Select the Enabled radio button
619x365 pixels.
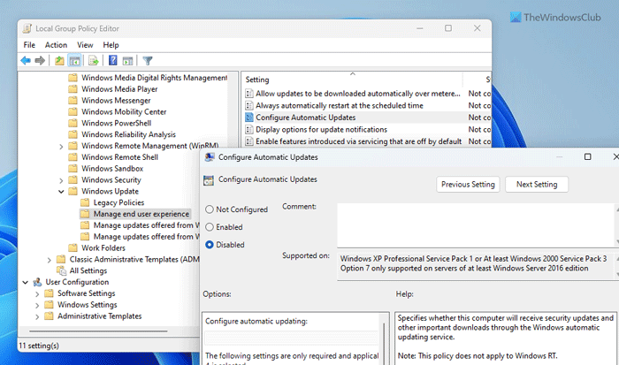click(210, 227)
